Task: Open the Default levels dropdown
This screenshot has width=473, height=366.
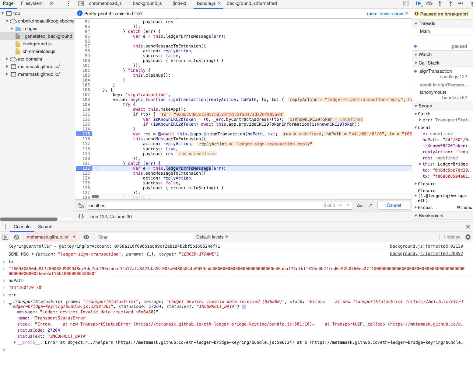Action: point(212,237)
